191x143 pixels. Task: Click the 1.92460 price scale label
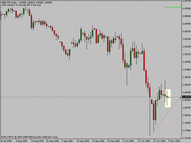coord(187,70)
